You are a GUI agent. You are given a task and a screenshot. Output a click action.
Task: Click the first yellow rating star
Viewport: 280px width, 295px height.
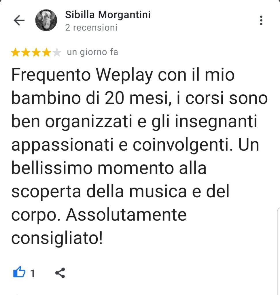pyautogui.click(x=16, y=52)
